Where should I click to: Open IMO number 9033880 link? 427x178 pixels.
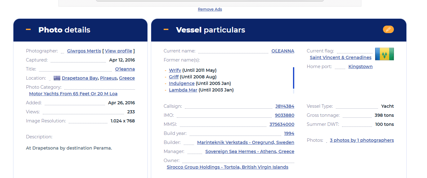pyautogui.click(x=284, y=115)
